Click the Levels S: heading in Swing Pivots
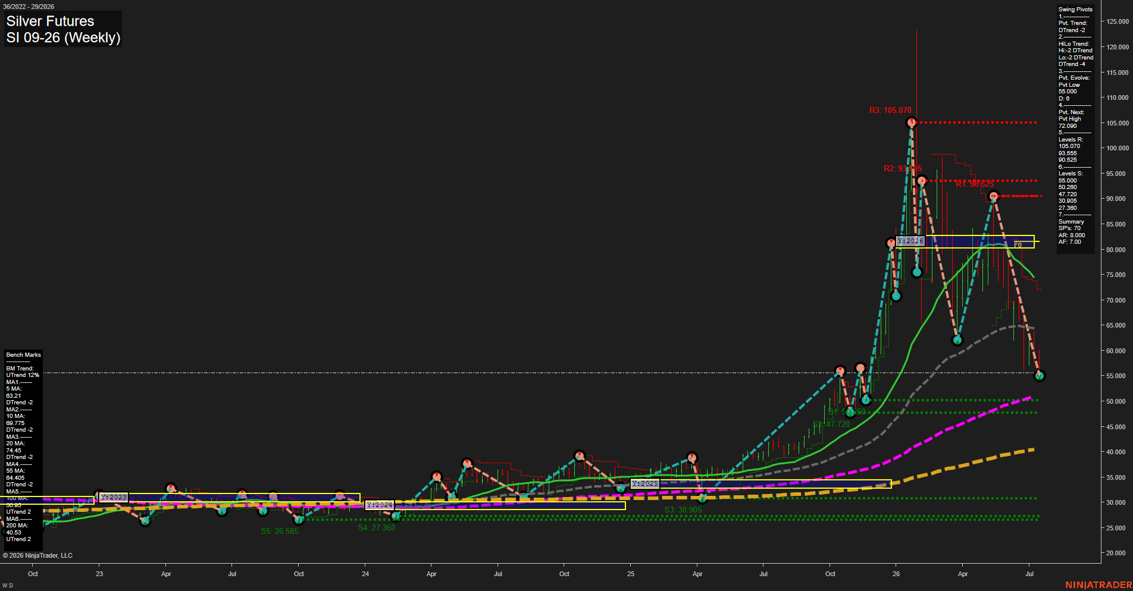 coord(1071,174)
